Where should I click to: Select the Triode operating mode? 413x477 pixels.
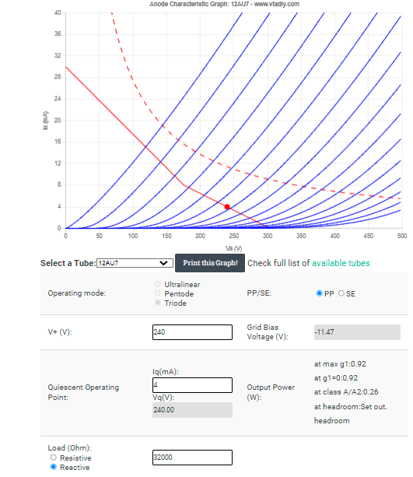pos(158,303)
